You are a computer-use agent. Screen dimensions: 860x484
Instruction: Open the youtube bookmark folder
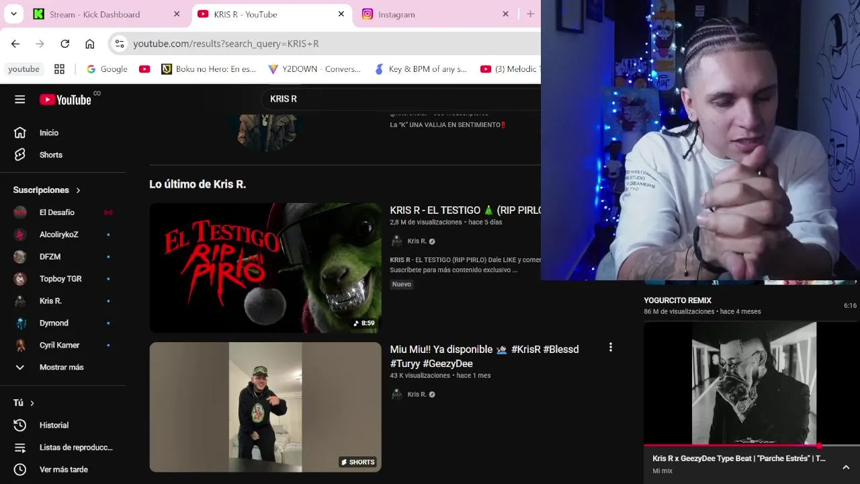point(24,69)
